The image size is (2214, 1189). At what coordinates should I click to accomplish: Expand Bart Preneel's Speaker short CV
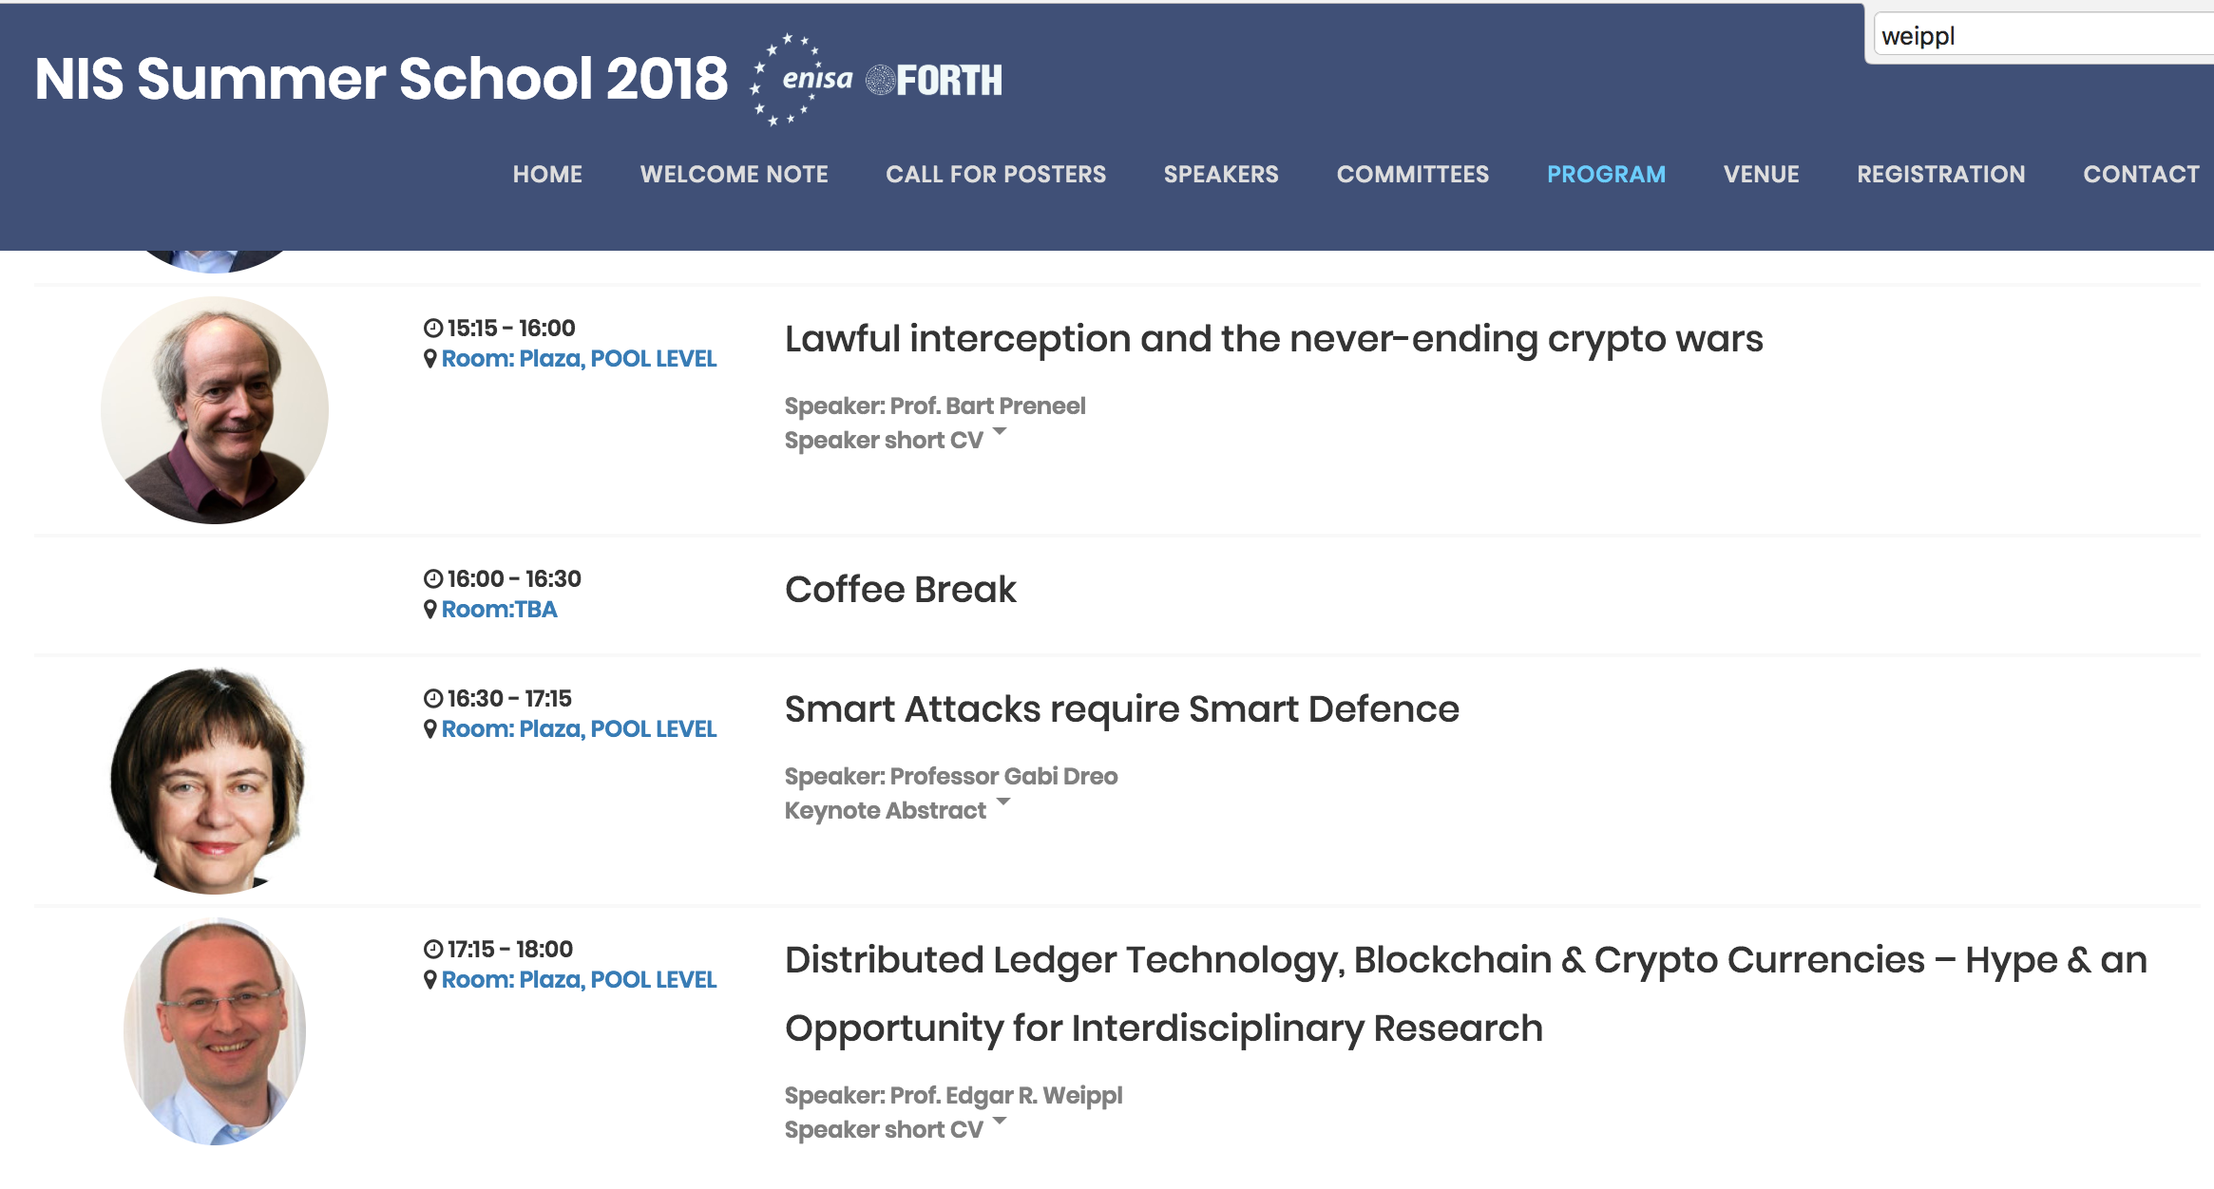click(894, 441)
